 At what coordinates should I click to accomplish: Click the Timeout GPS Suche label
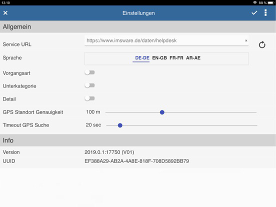coord(26,125)
